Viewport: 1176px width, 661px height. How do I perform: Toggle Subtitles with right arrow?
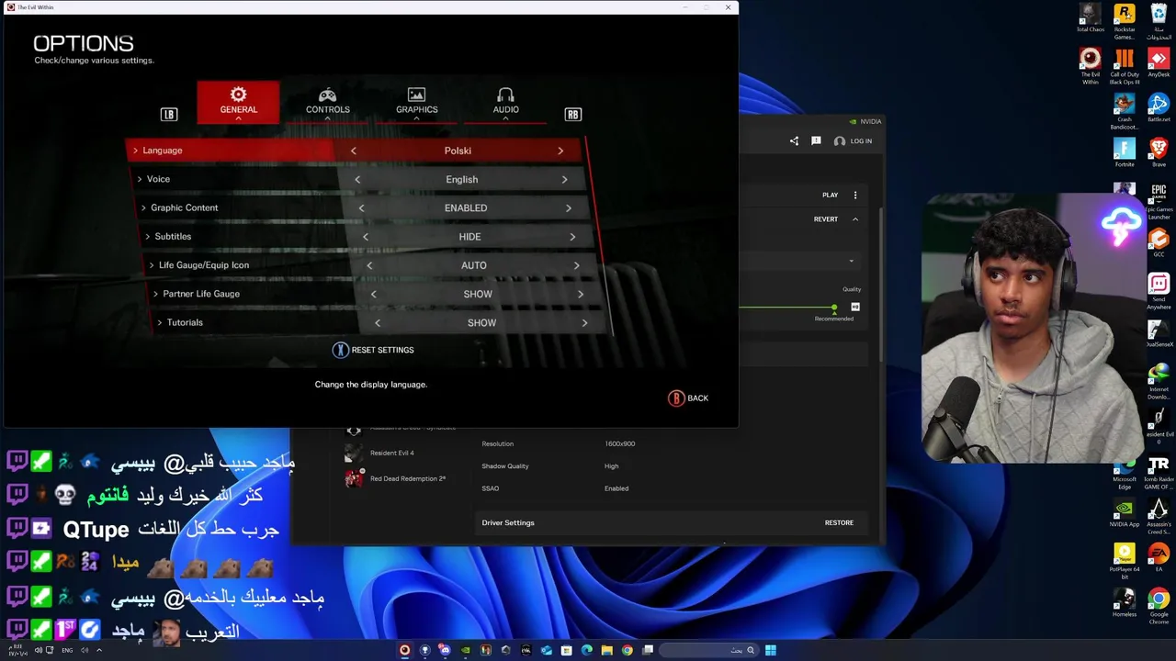coord(572,237)
